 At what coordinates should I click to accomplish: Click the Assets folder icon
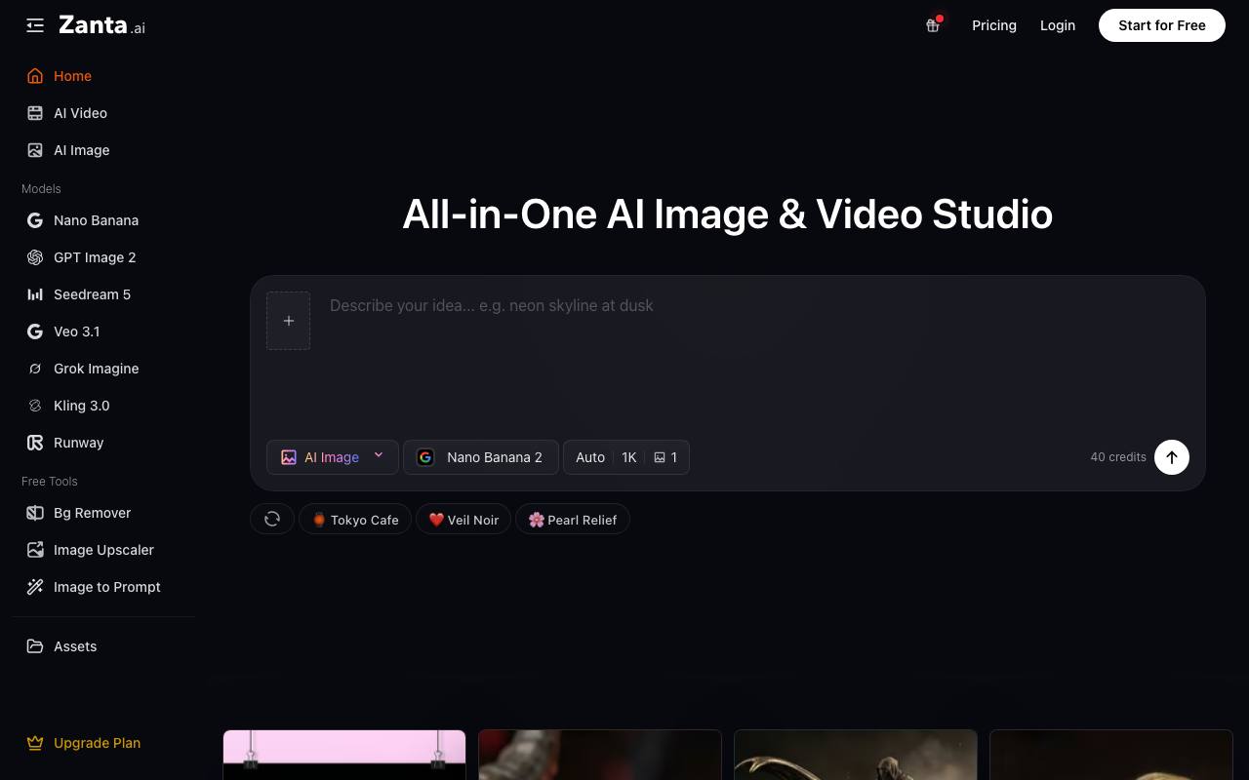click(x=35, y=646)
